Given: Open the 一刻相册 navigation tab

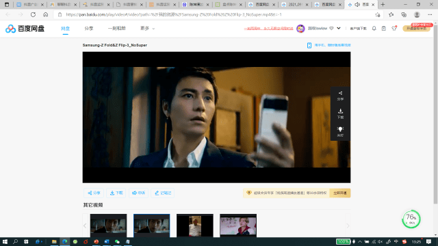Looking at the screenshot, I should [117, 29].
